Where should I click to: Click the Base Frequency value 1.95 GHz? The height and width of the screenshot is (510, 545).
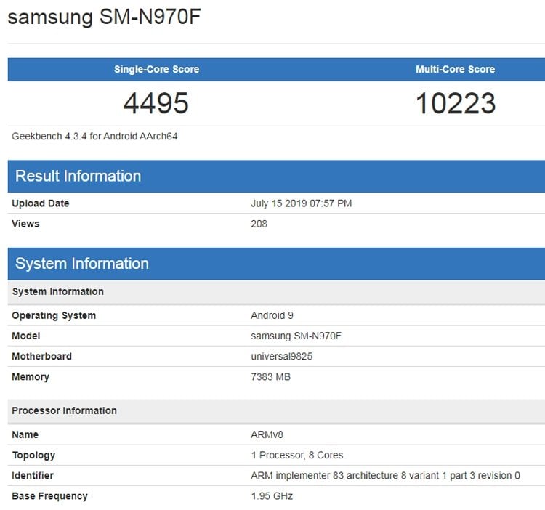(x=272, y=496)
